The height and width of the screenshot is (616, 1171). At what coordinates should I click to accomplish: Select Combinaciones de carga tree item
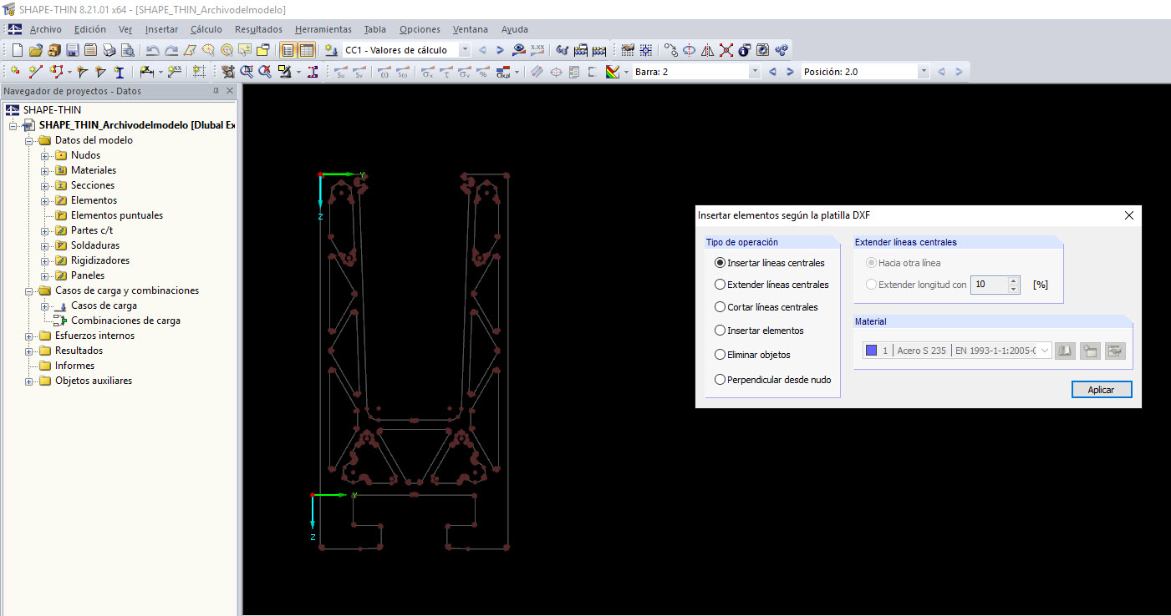[x=125, y=321]
